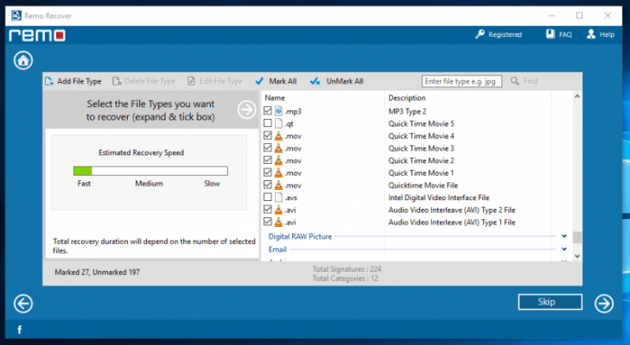Click Edit File Type in toolbar
Viewport: 630px width, 345px height.
pos(215,81)
